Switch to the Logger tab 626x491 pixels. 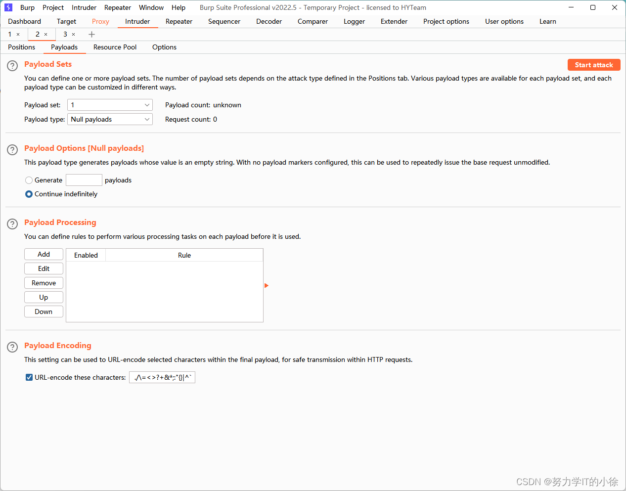tap(354, 21)
